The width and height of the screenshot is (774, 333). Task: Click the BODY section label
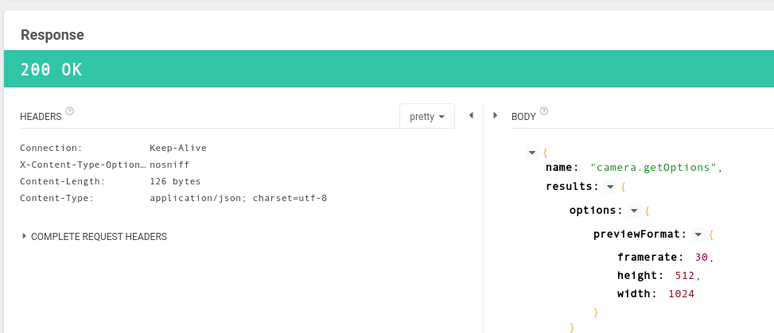(523, 117)
